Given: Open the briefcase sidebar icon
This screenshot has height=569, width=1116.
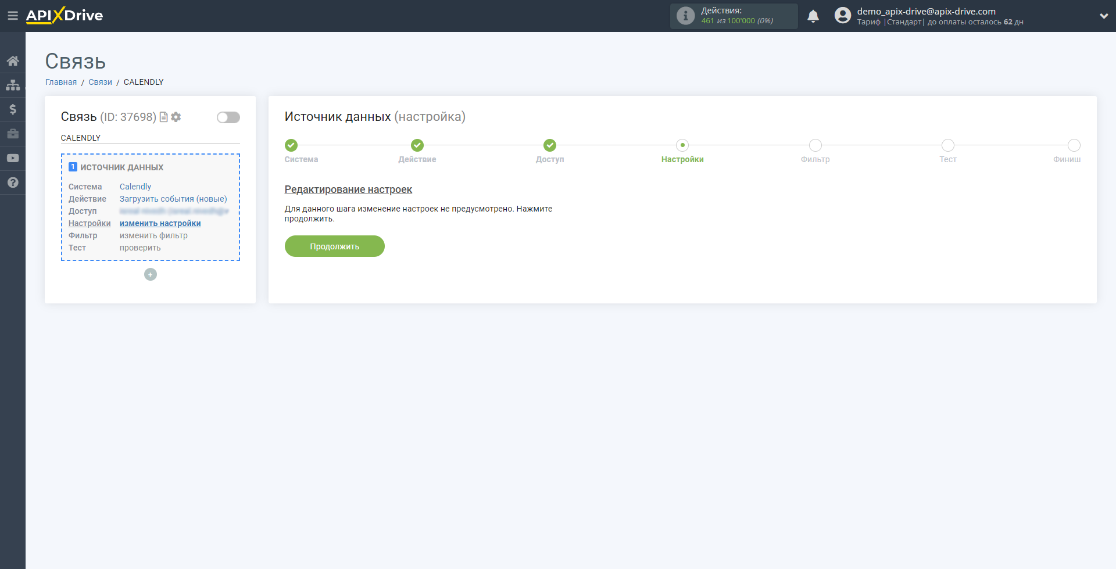Looking at the screenshot, I should click(13, 134).
